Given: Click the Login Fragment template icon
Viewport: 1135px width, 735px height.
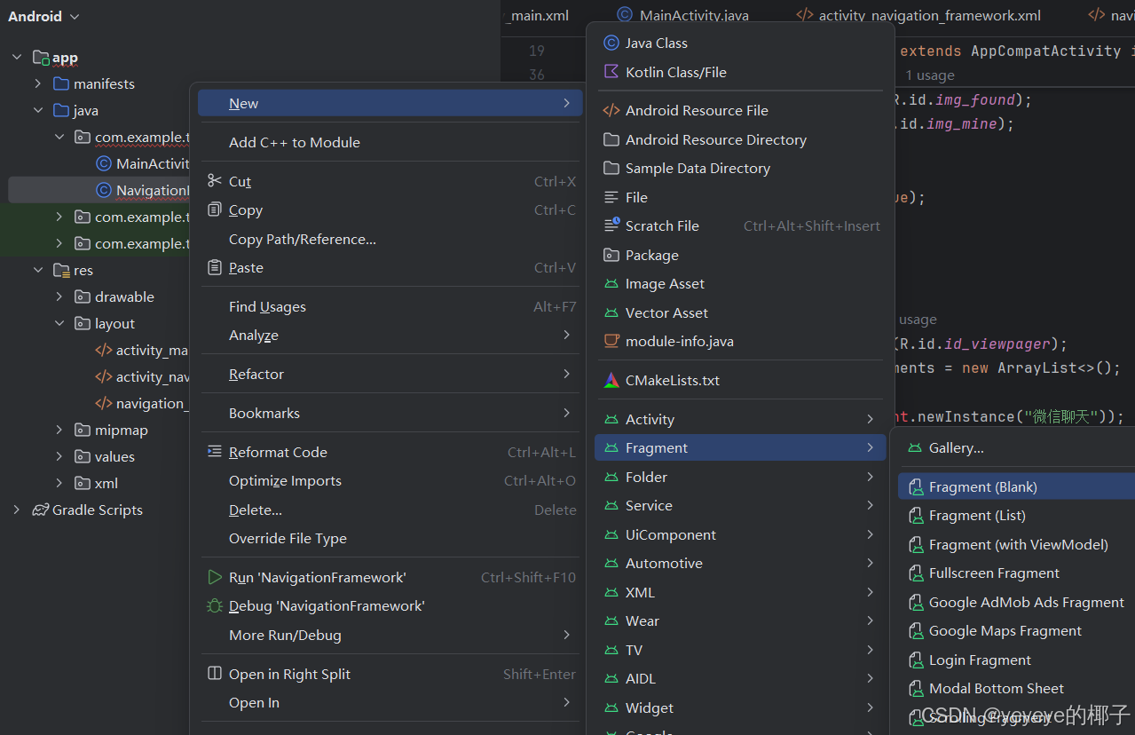Looking at the screenshot, I should [915, 660].
